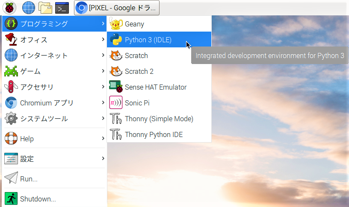Choose Run... from the main menu
349x207 pixels.
(x=54, y=178)
